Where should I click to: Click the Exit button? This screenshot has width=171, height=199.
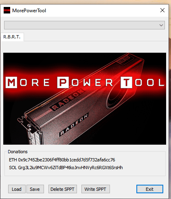point(150,189)
